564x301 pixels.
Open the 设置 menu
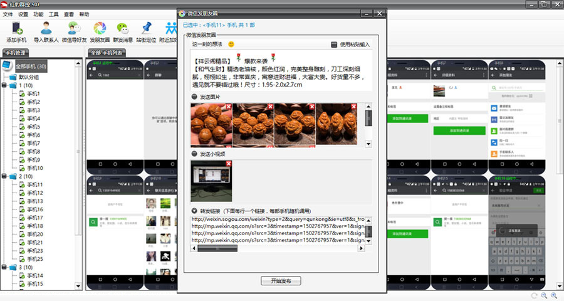(23, 14)
